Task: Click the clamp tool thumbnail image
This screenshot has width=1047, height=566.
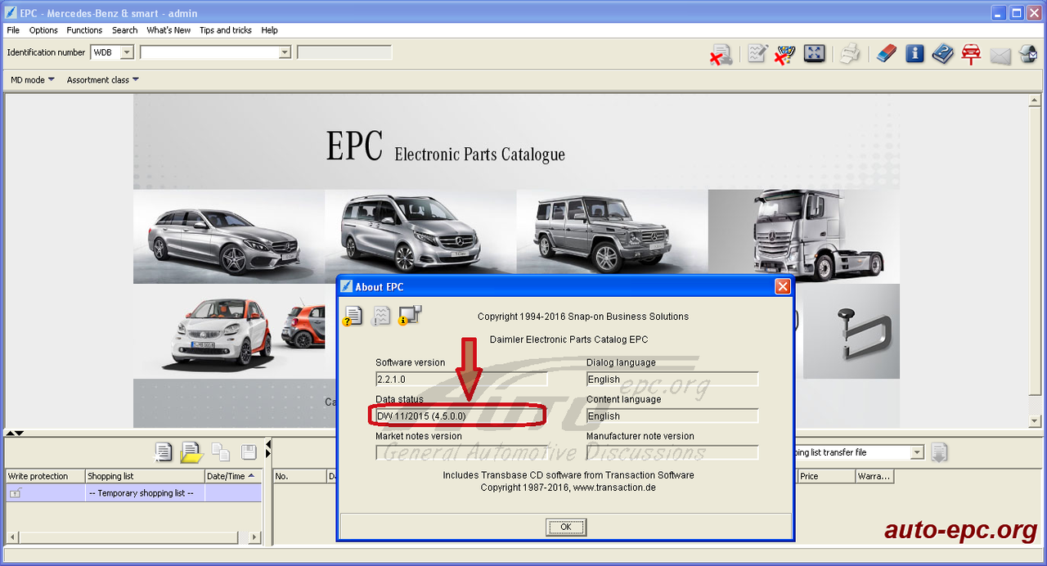Action: pyautogui.click(x=852, y=331)
